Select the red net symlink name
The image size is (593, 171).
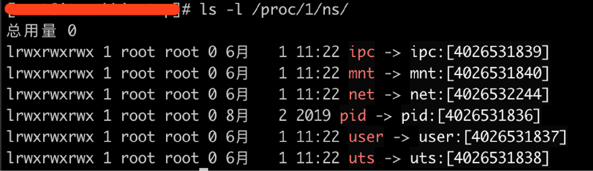pos(362,95)
